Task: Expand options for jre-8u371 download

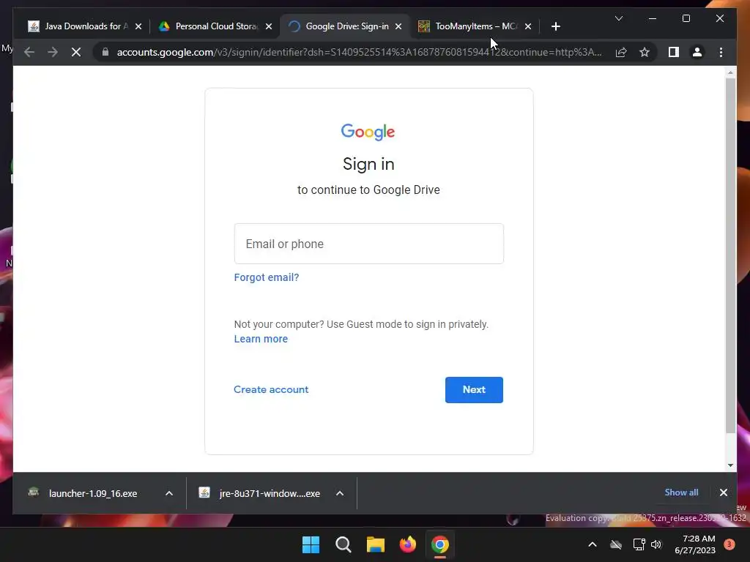Action: click(x=340, y=493)
